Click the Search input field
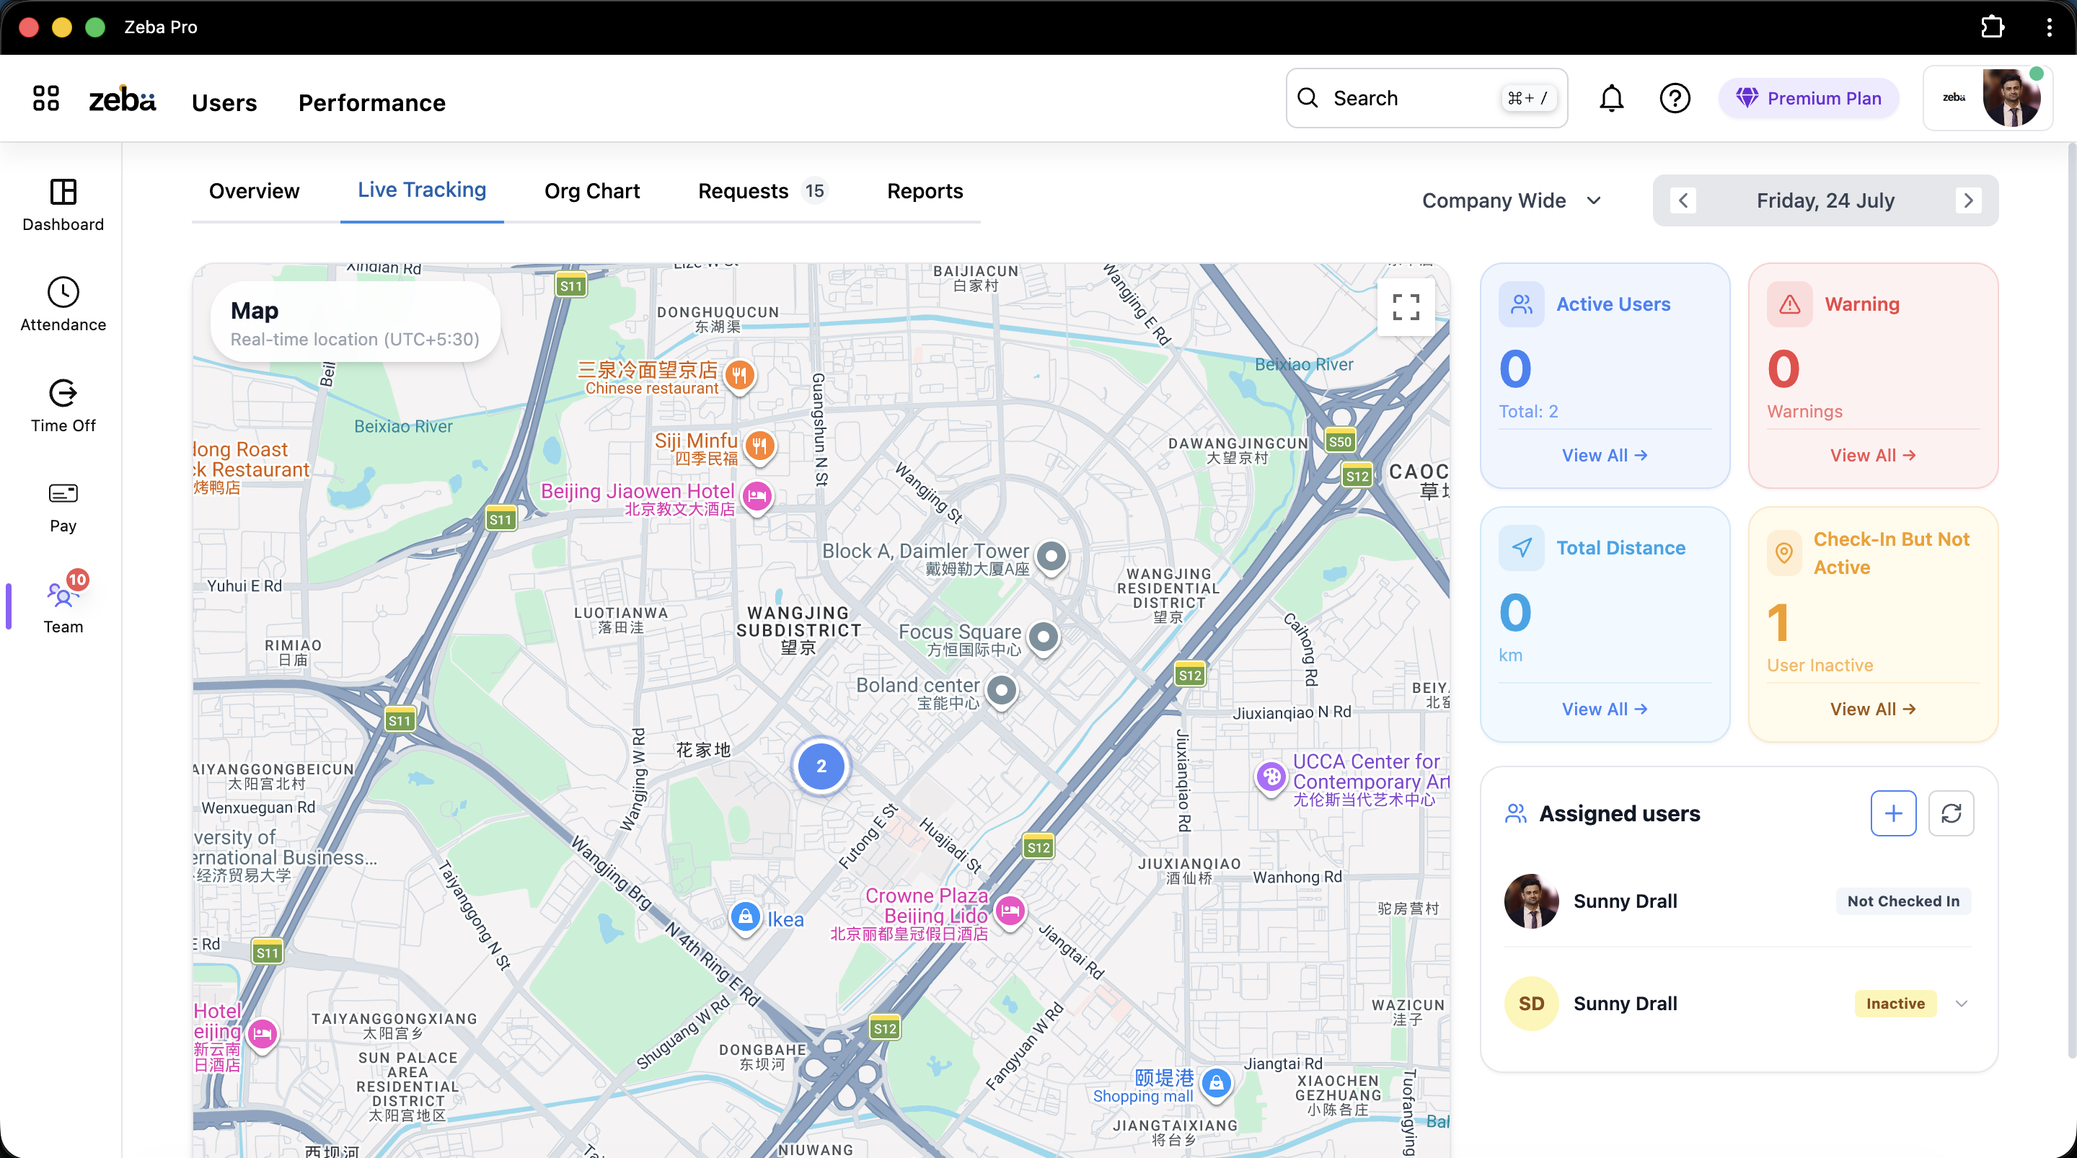The height and width of the screenshot is (1158, 2077). pyautogui.click(x=1426, y=98)
